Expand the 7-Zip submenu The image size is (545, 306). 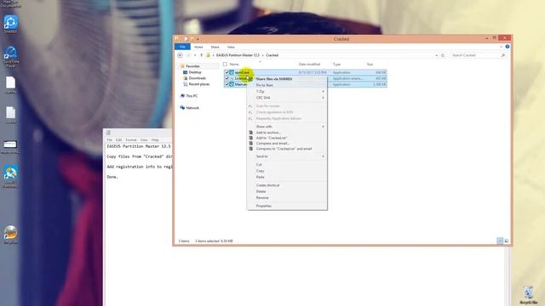click(x=287, y=91)
